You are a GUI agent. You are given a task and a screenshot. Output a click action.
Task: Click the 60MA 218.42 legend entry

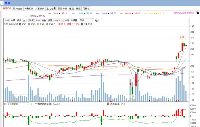click(130, 13)
